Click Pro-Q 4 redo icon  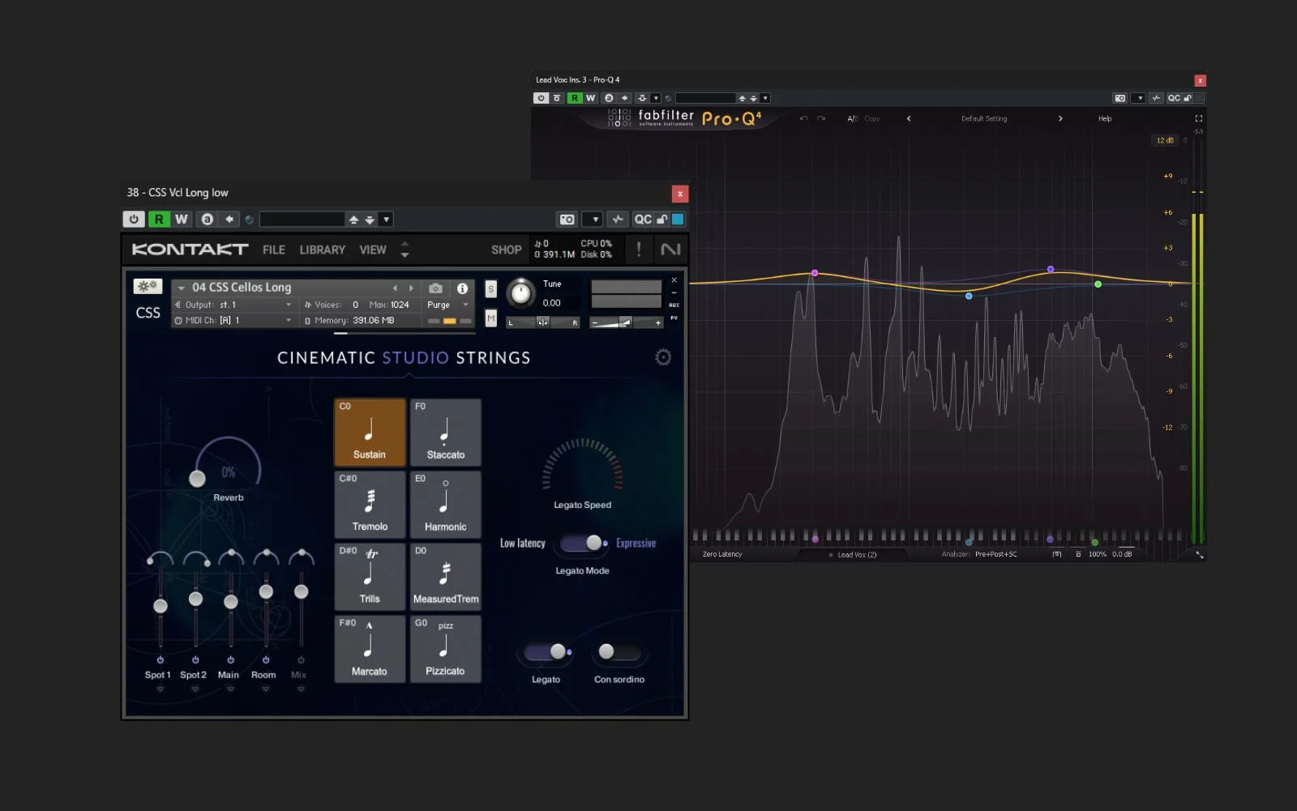pyautogui.click(x=821, y=118)
